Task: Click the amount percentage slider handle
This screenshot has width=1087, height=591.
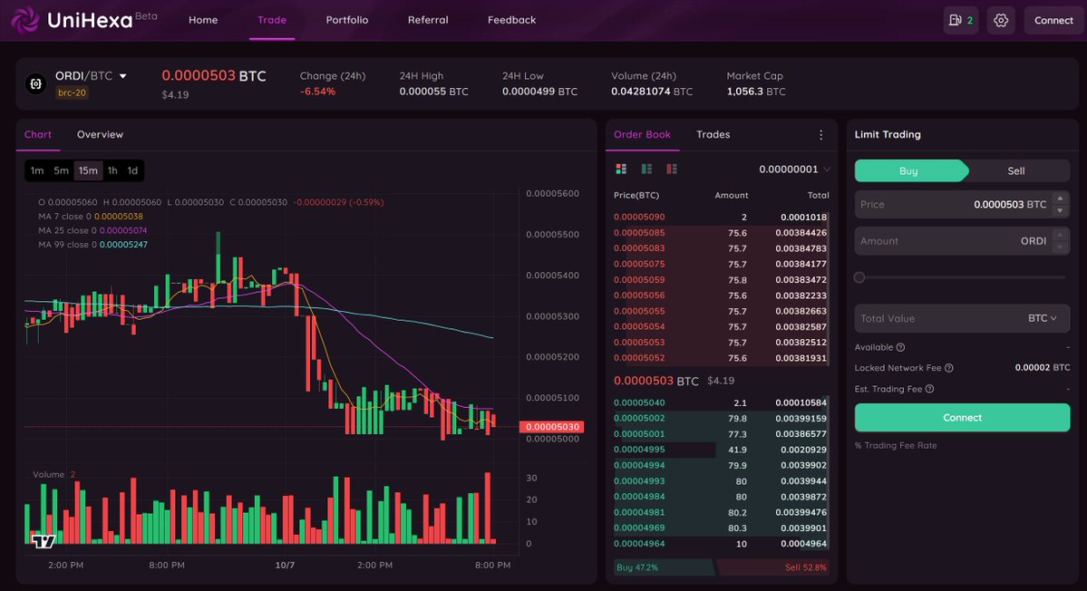Action: 859,278
